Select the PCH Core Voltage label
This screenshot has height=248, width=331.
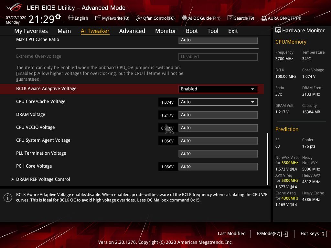pyautogui.click(x=34, y=166)
